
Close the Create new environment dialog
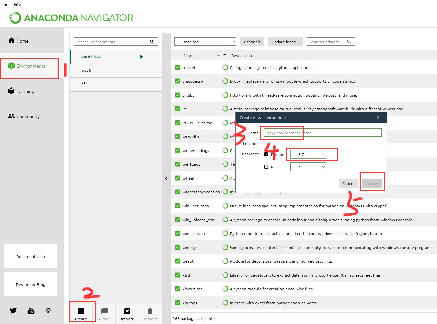378,117
